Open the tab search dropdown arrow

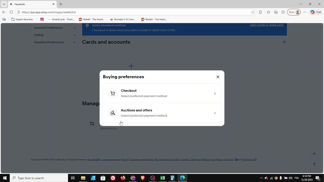pos(4,4)
